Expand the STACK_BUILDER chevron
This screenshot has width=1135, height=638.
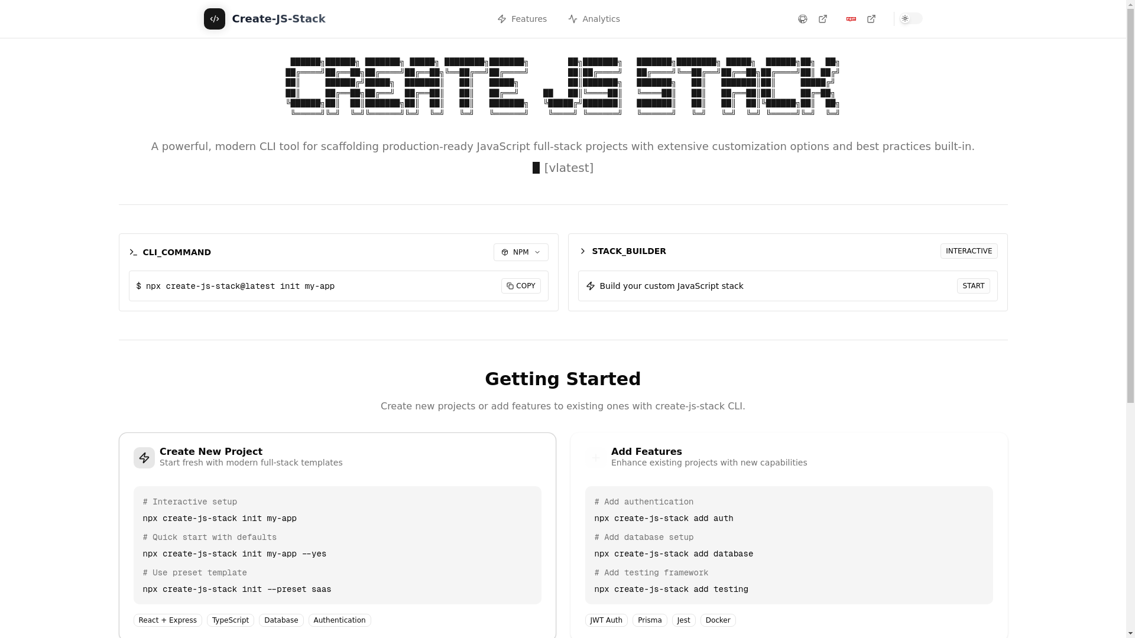tap(583, 251)
